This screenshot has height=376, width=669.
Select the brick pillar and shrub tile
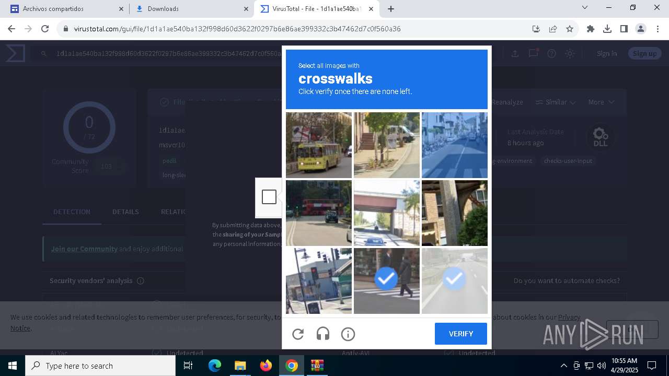click(x=455, y=213)
